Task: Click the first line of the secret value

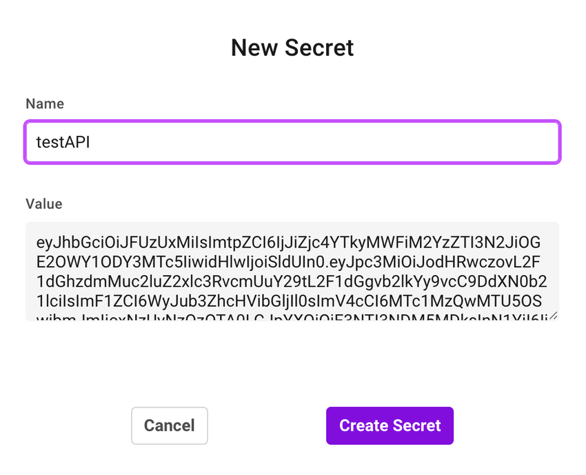Action: (x=290, y=243)
